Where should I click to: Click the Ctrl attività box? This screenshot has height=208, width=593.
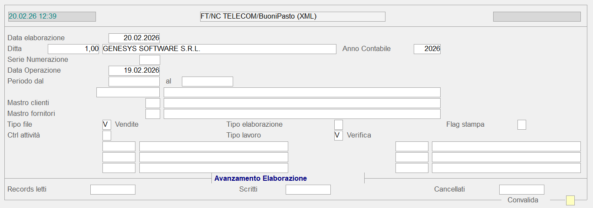107,135
